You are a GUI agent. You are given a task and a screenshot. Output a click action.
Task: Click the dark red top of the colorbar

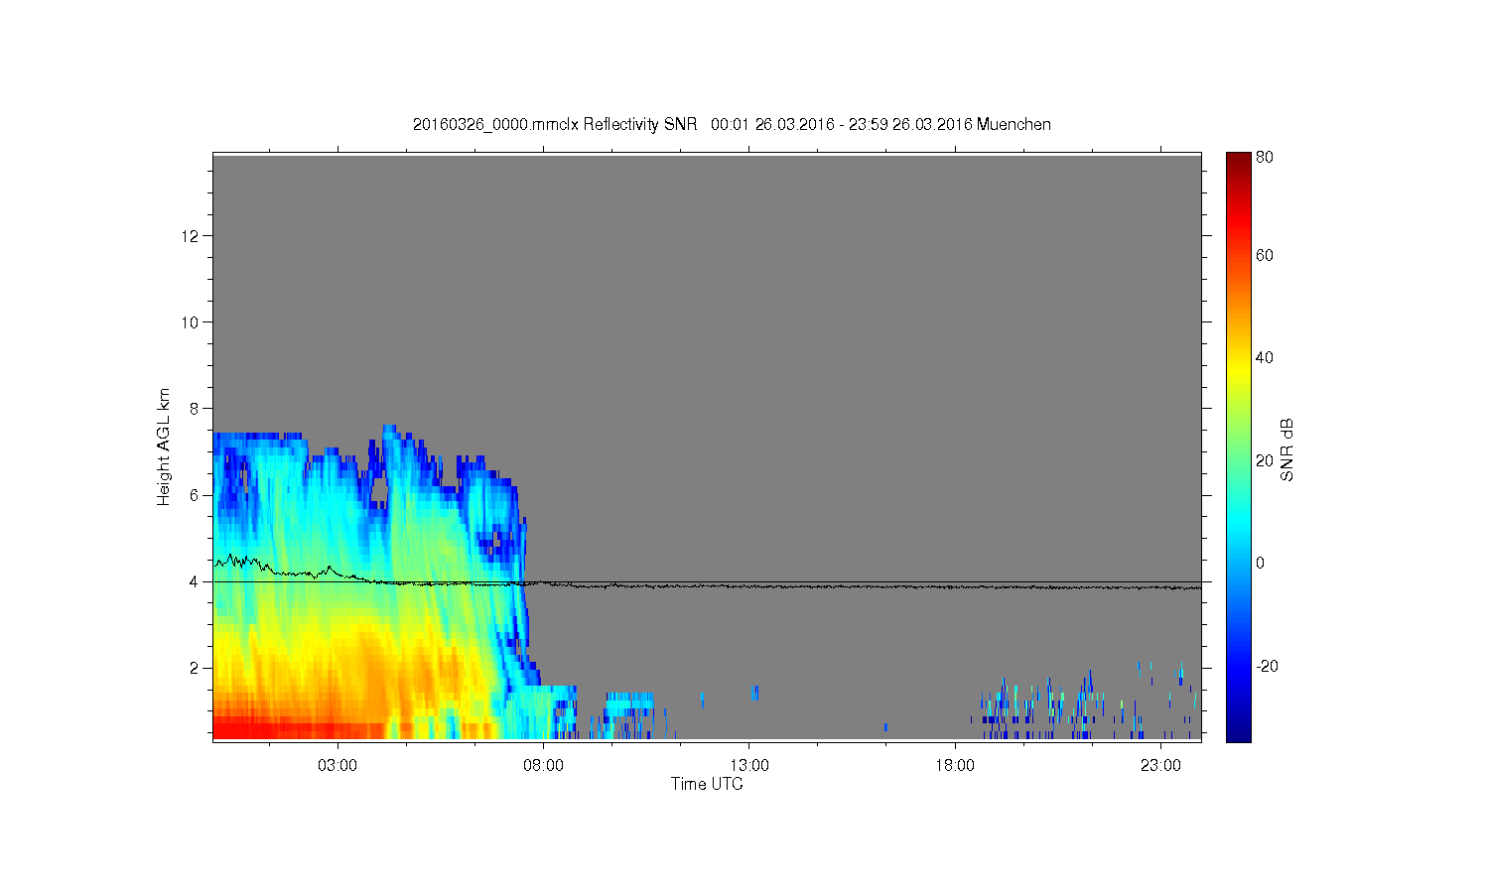pos(1238,161)
